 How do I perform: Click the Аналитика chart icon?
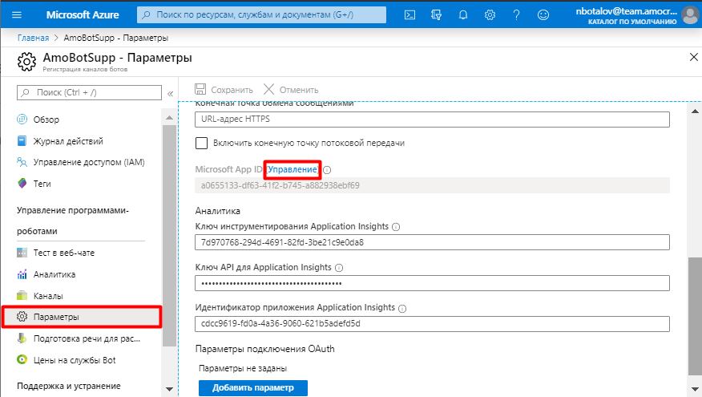point(22,274)
